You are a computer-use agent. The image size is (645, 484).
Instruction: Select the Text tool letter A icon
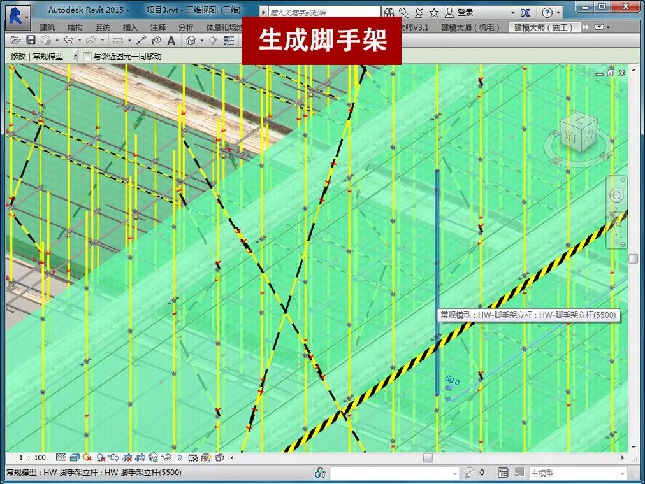(x=171, y=40)
